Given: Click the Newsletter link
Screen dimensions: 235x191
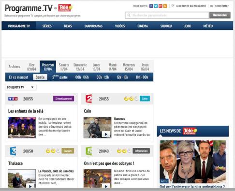Looking at the screenshot, I should [221, 6].
